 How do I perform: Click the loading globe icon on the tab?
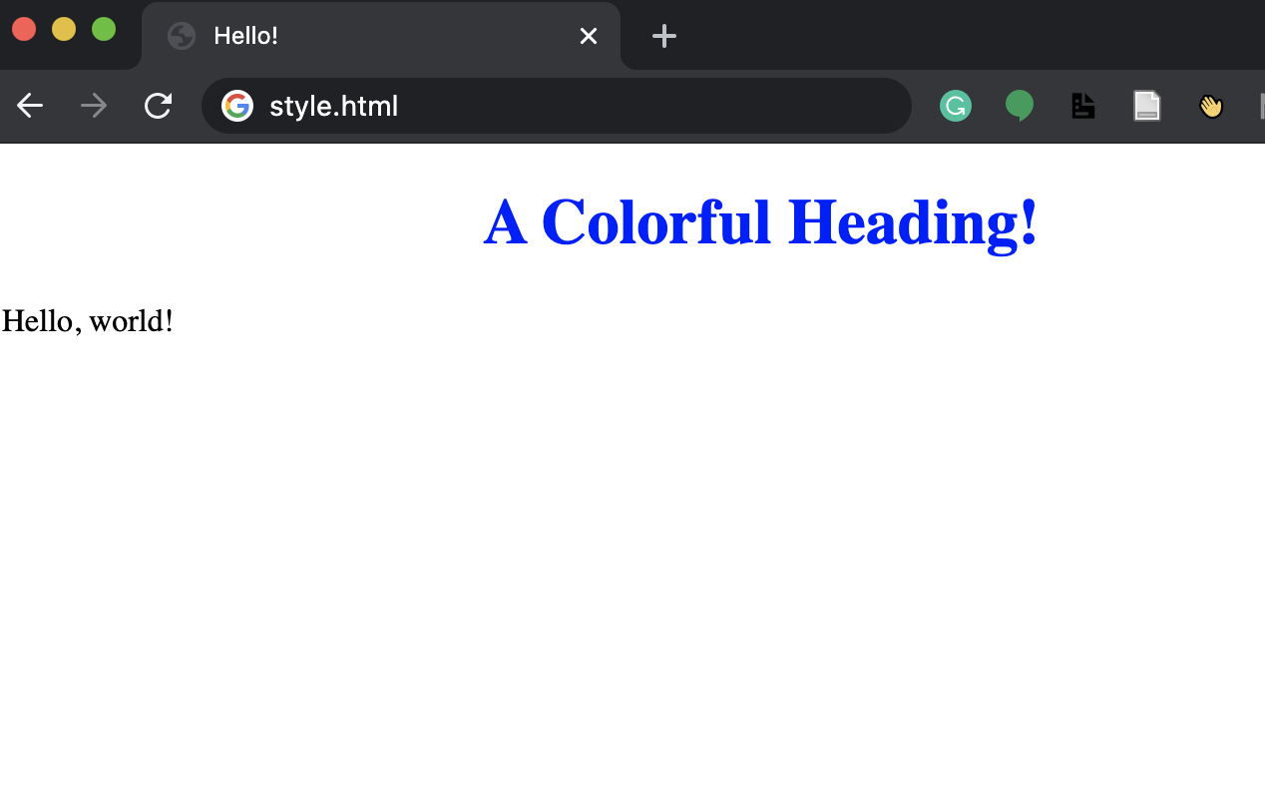point(181,36)
